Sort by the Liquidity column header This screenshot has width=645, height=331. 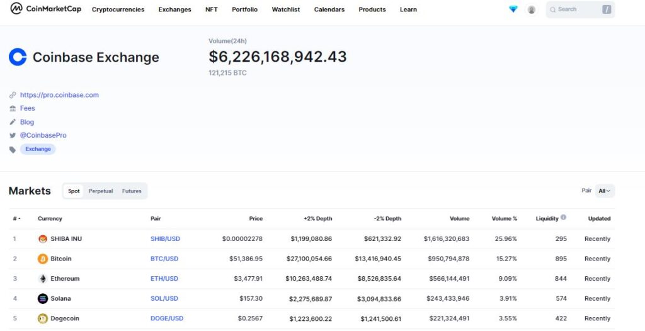click(547, 219)
